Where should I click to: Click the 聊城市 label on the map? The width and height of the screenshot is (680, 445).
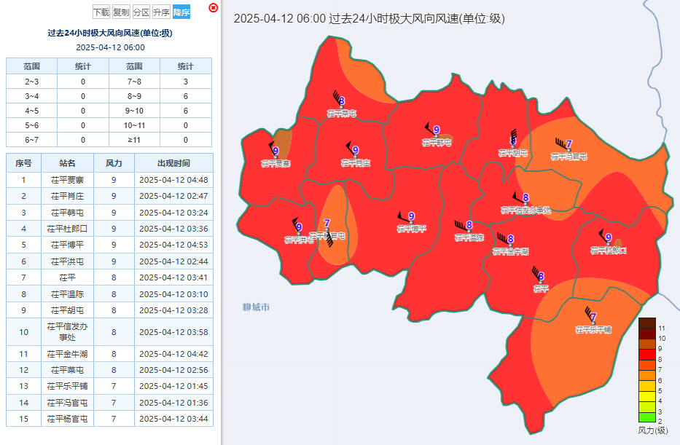tap(256, 307)
